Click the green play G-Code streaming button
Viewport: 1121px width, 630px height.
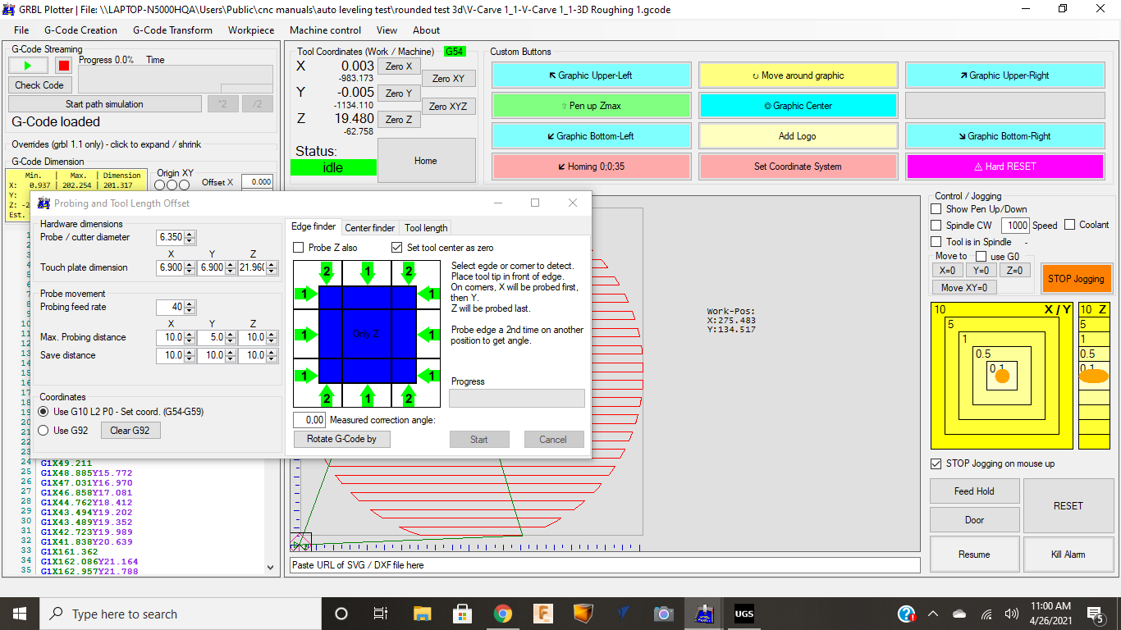pyautogui.click(x=29, y=66)
